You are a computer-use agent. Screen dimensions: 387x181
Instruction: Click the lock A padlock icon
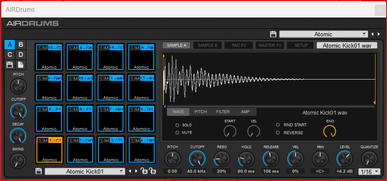click(144, 171)
